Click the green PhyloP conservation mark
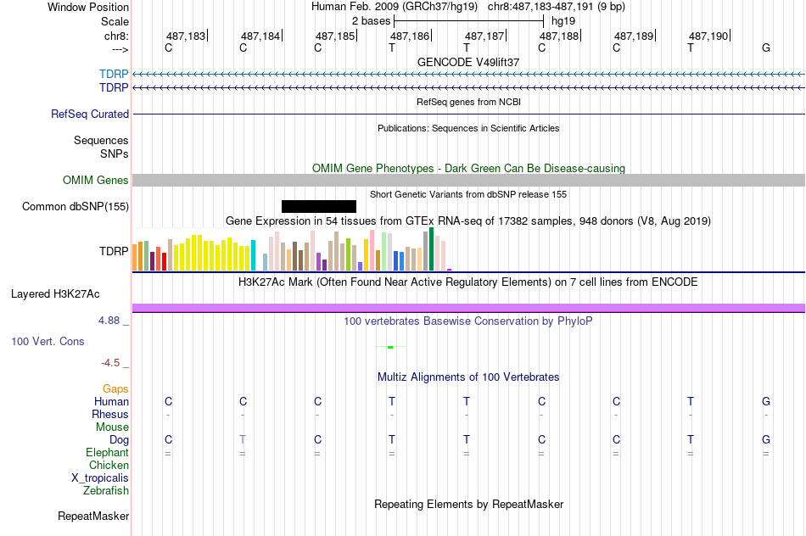The height and width of the screenshot is (536, 806). 390,348
